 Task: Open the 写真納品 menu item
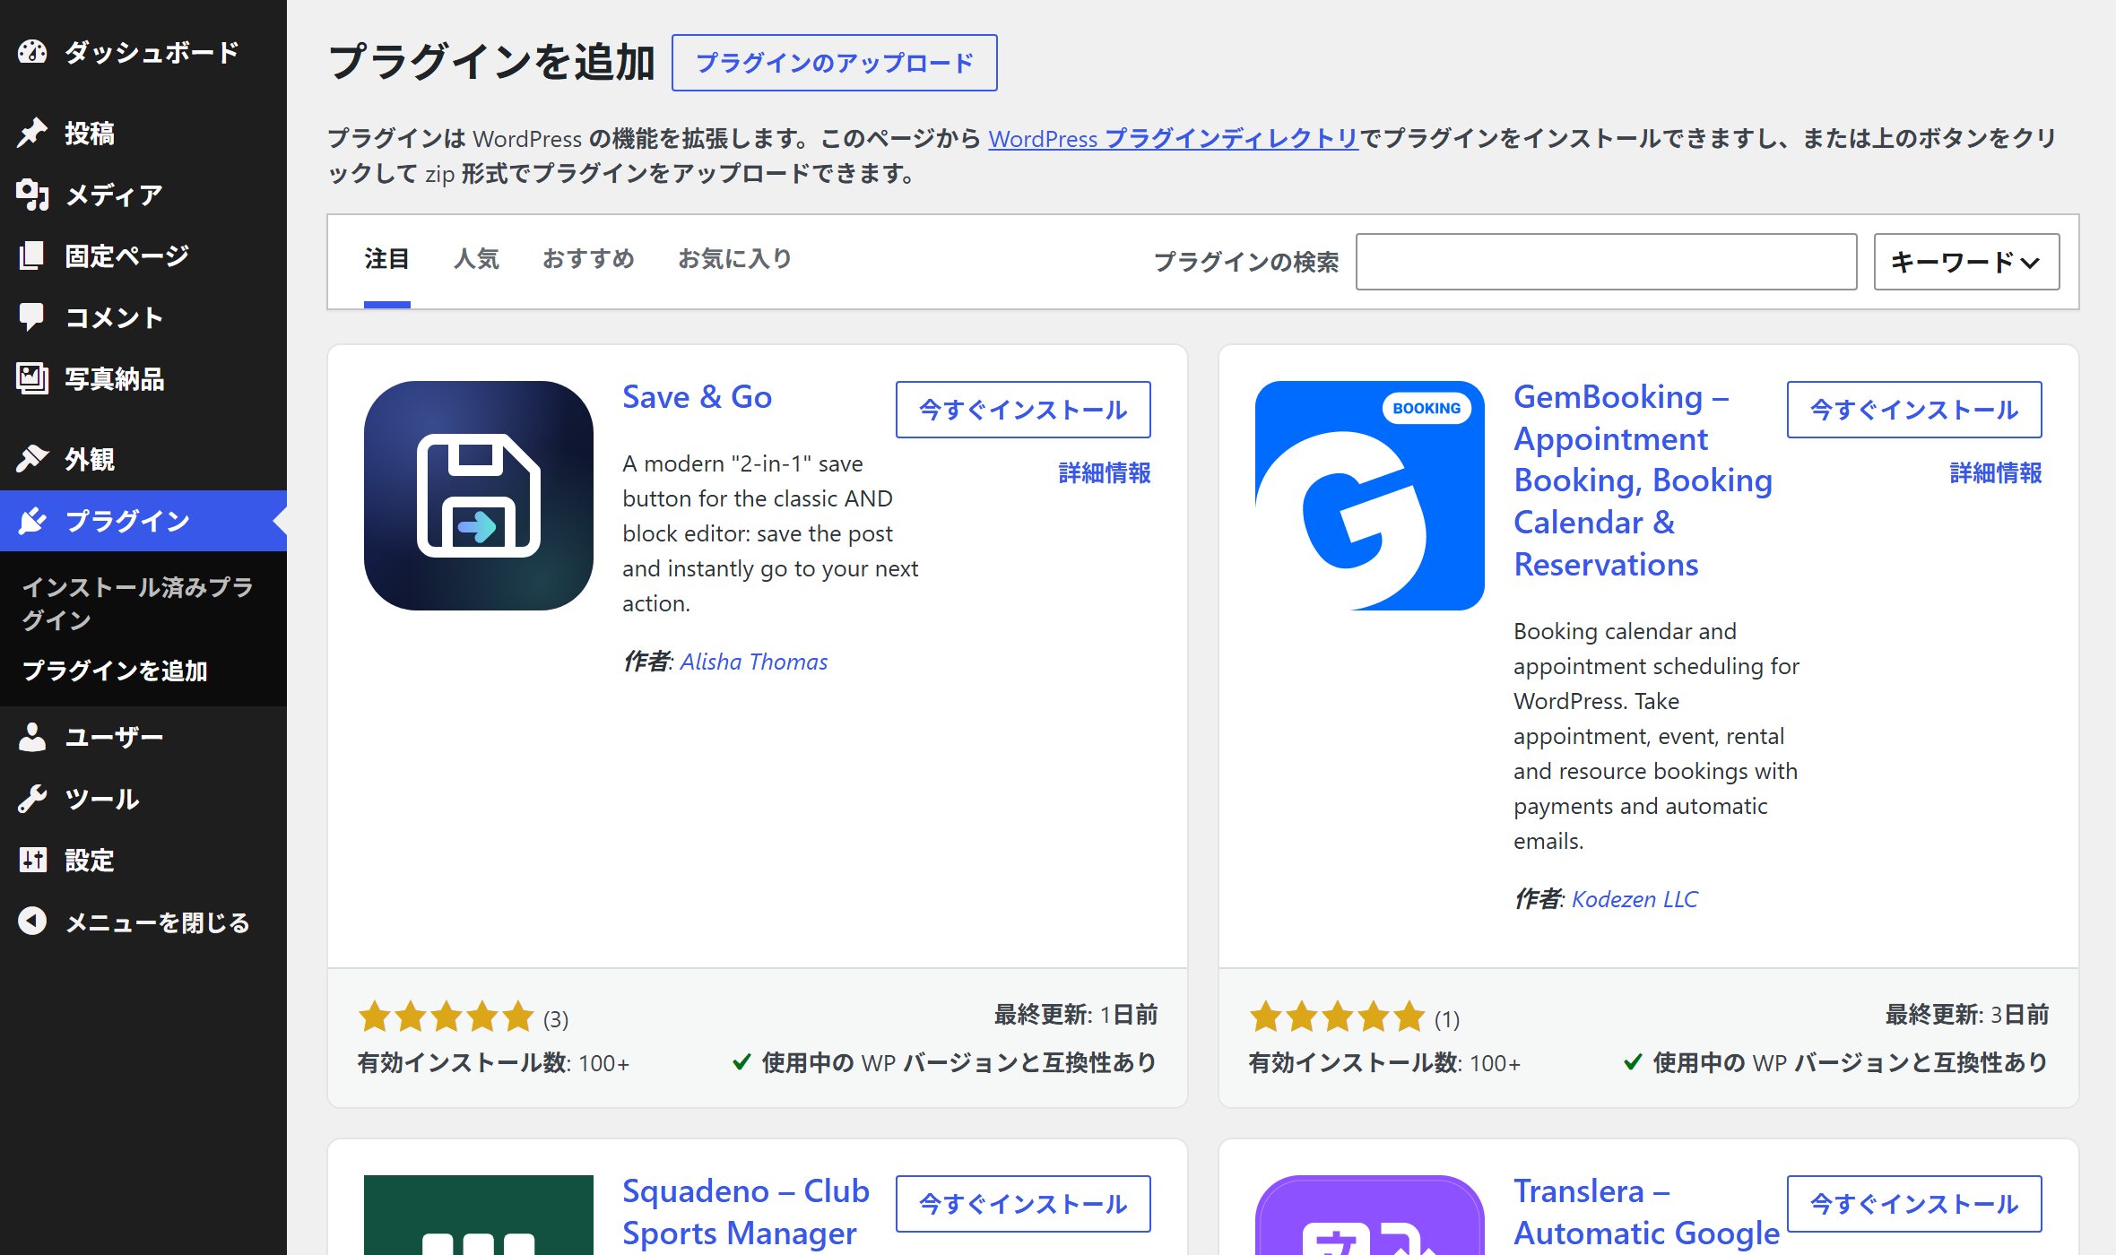pos(143,378)
